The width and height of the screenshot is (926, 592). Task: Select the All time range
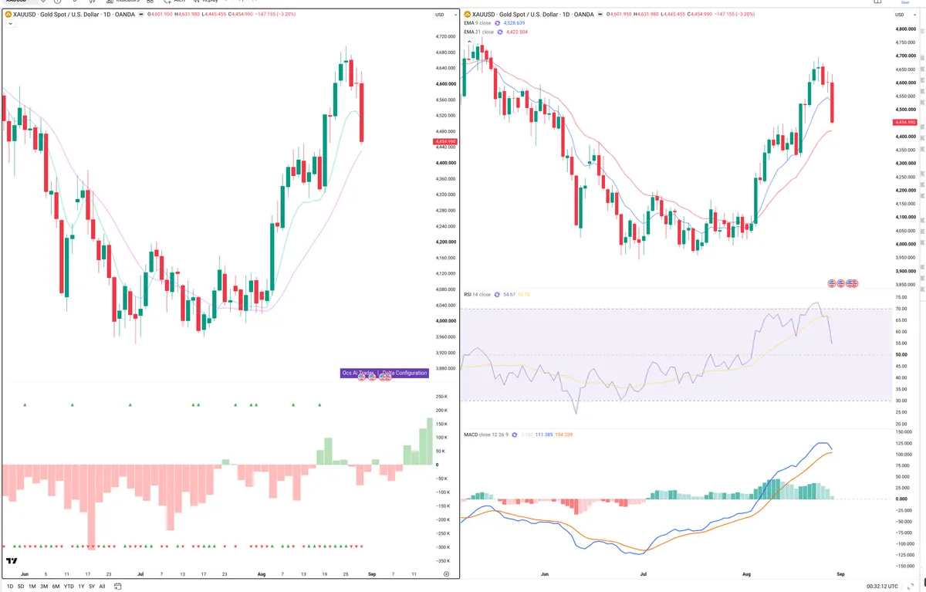(x=102, y=587)
